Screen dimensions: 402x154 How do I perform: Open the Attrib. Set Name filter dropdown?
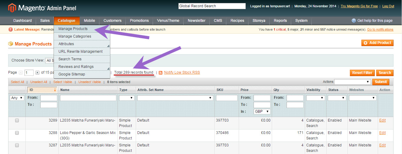point(175,98)
